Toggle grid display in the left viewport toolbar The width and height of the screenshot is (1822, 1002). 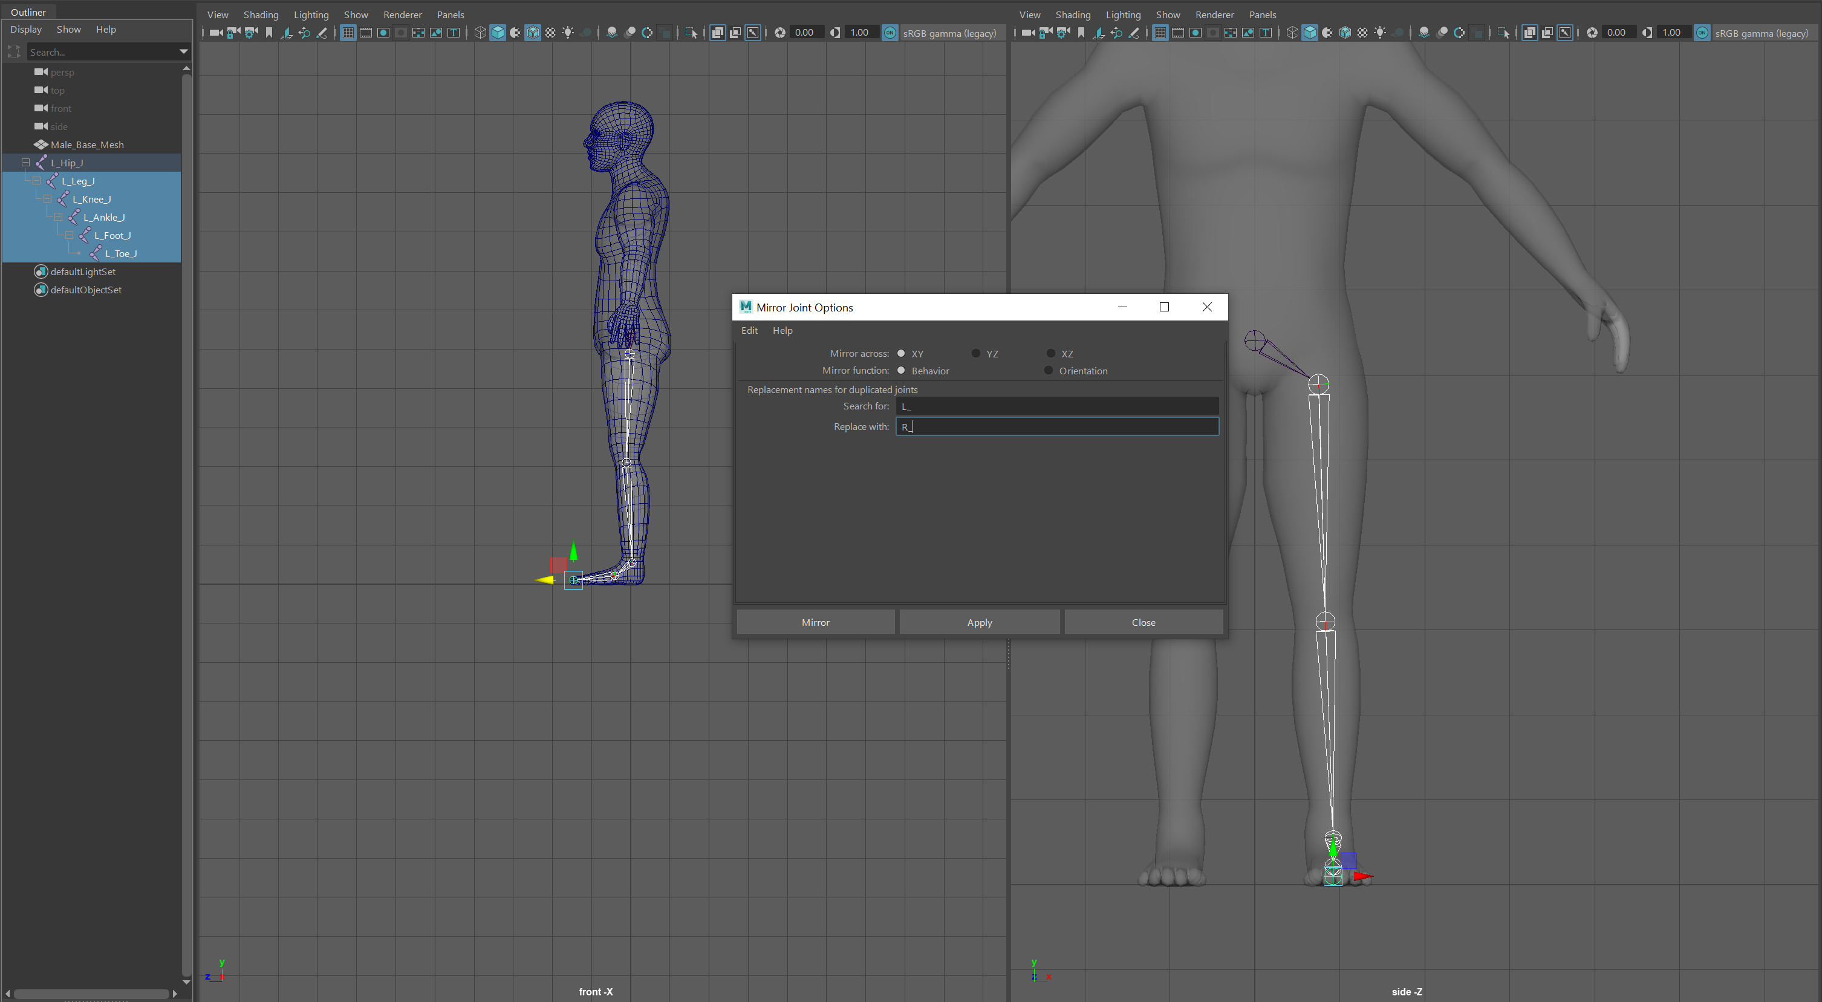click(x=348, y=33)
